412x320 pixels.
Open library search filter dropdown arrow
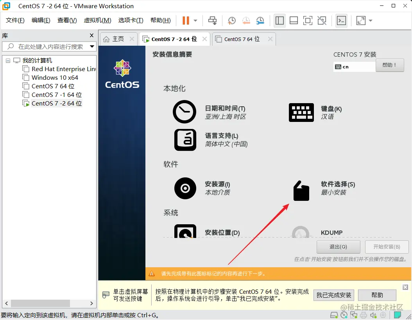coord(92,46)
